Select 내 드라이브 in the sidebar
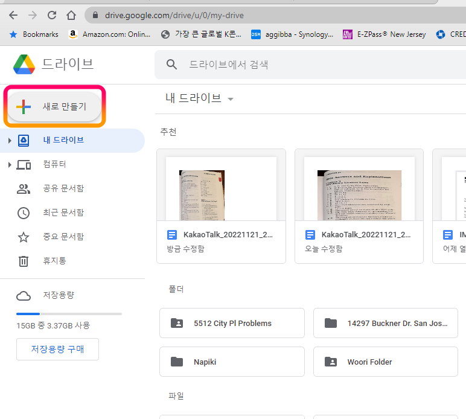466x419 pixels. click(x=72, y=141)
